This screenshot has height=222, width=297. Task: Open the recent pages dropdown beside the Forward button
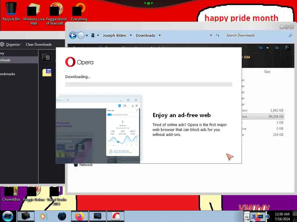(x=87, y=36)
